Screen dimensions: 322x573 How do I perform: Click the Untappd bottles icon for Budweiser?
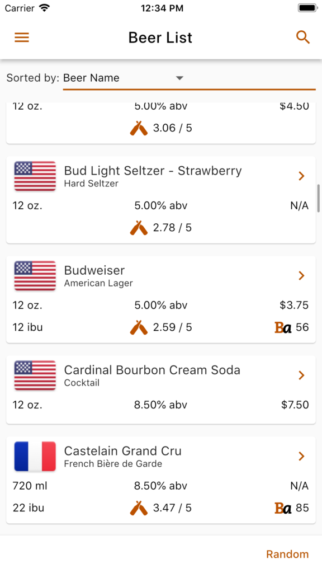tap(139, 327)
